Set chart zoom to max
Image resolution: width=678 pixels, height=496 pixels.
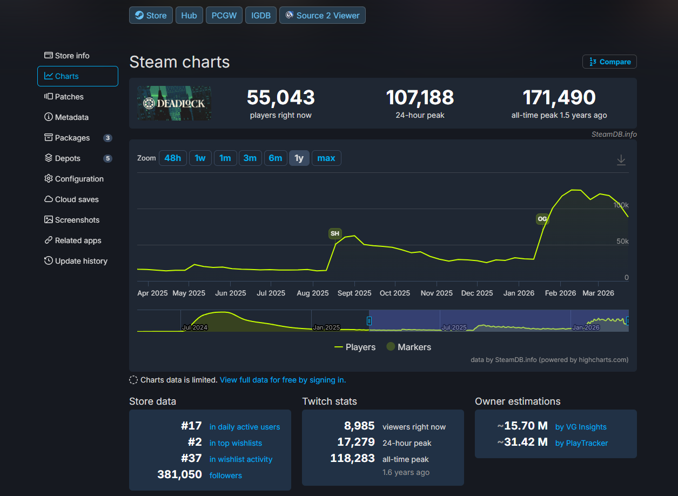coord(326,158)
